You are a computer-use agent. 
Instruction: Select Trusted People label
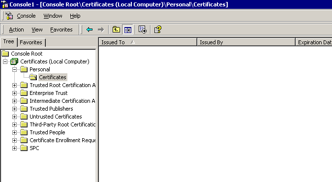point(47,132)
